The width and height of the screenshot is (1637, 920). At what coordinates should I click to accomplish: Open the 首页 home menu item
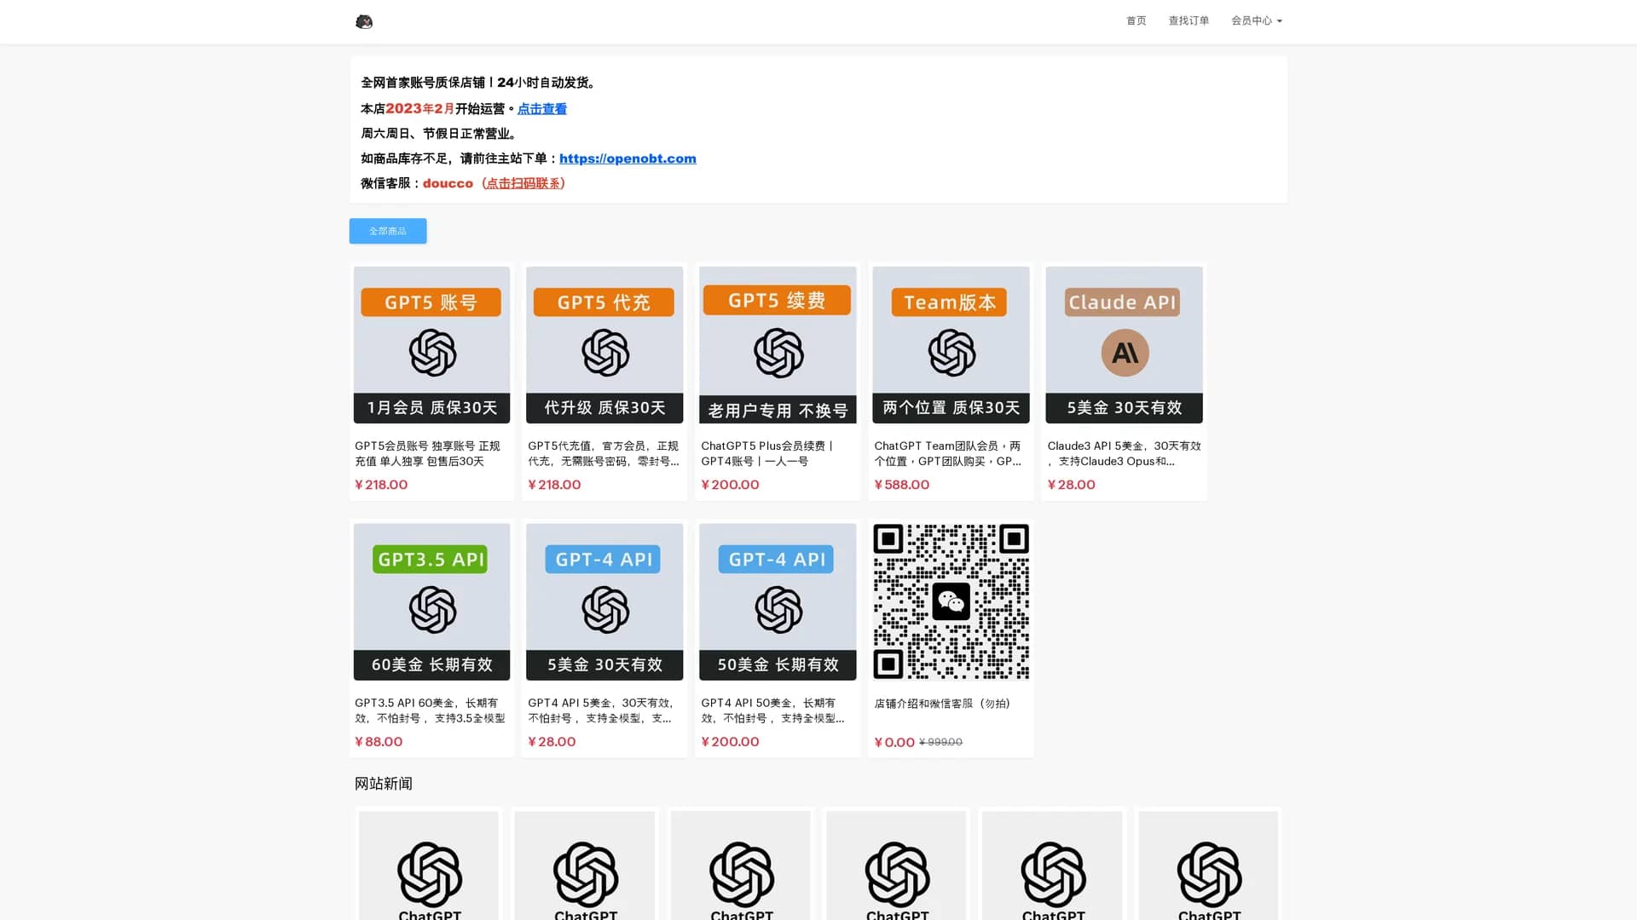pos(1136,20)
